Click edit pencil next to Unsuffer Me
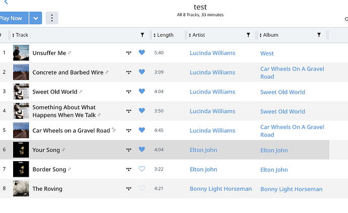Screen dimensions: 348x213 click(x=70, y=53)
